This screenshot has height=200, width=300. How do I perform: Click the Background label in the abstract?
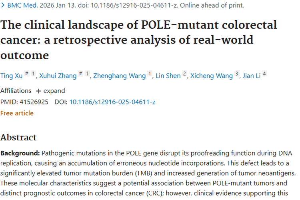tap(20, 153)
